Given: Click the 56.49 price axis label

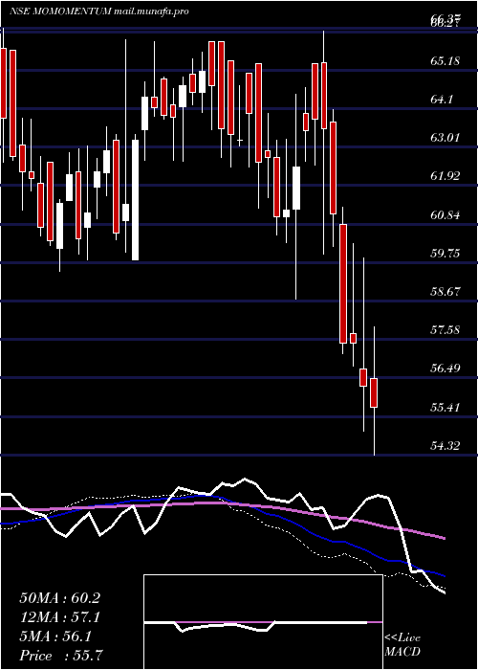Looking at the screenshot, I should tap(445, 368).
